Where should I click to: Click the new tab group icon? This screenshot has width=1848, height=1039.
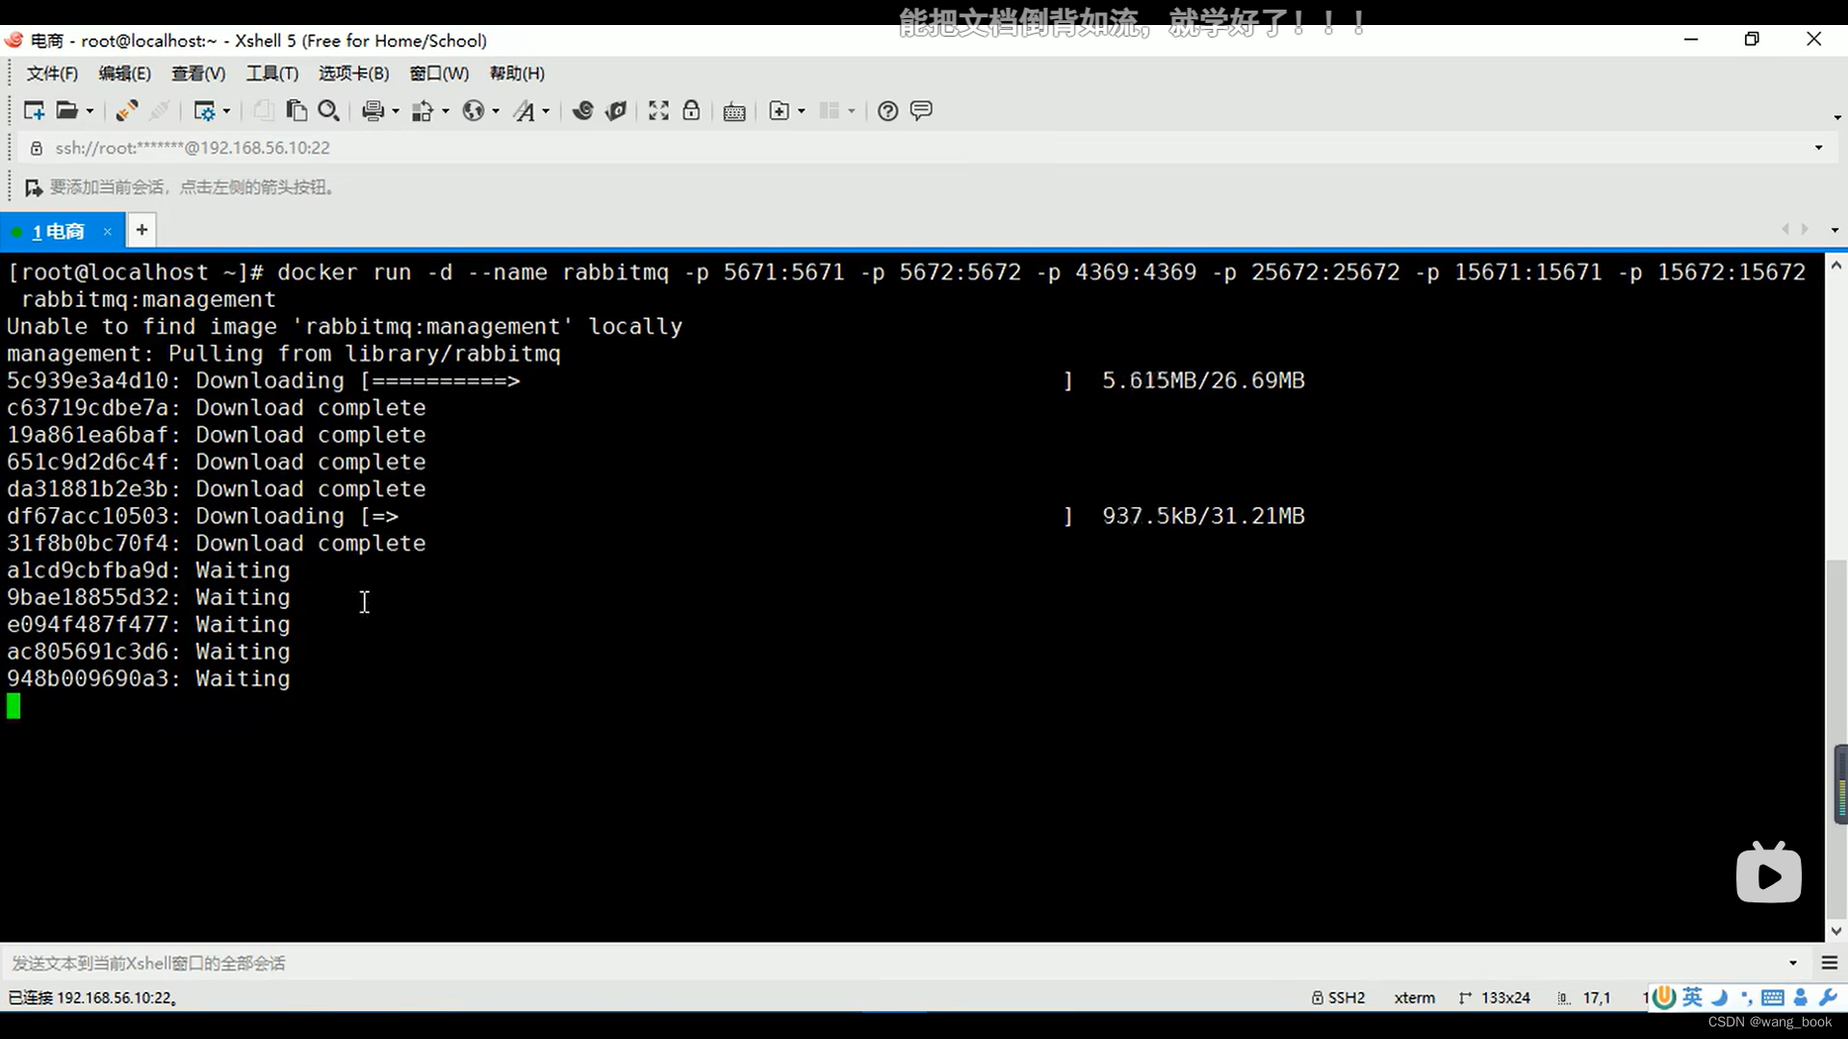click(780, 112)
